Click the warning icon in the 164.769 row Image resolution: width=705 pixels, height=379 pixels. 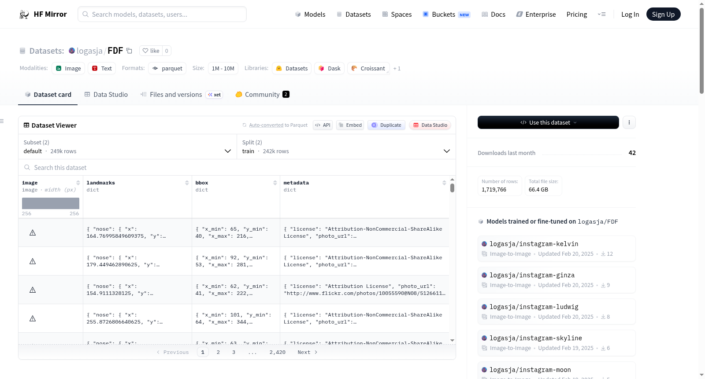[33, 232]
